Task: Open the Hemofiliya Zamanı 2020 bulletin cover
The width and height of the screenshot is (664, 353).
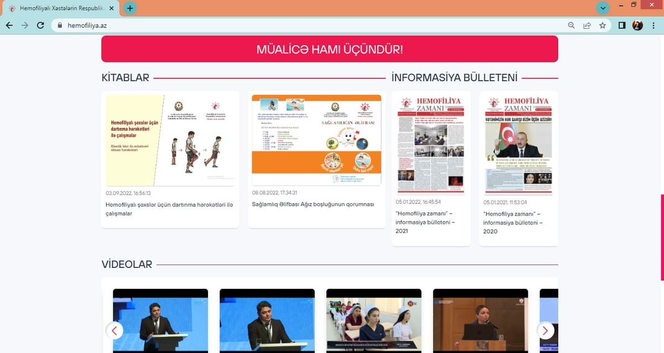Action: pyautogui.click(x=518, y=144)
